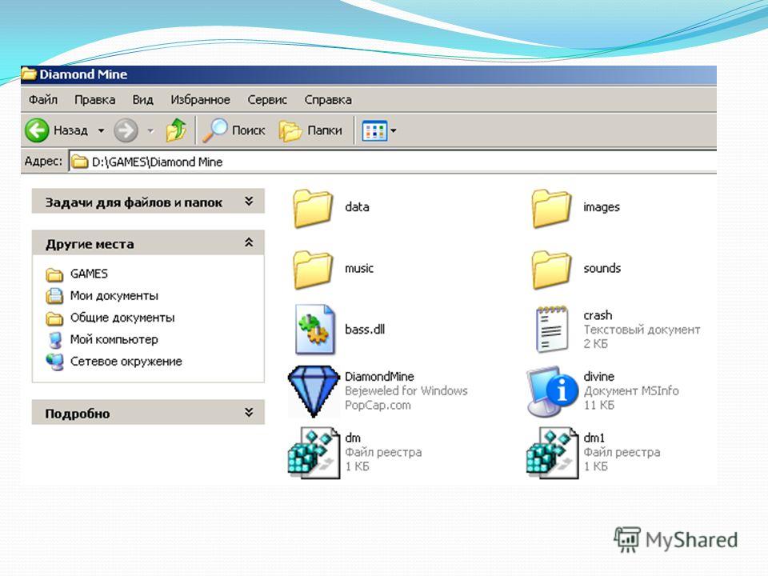Screen dimensions: 768x576
Task: Go up one folder level icon
Action: pyautogui.click(x=176, y=130)
